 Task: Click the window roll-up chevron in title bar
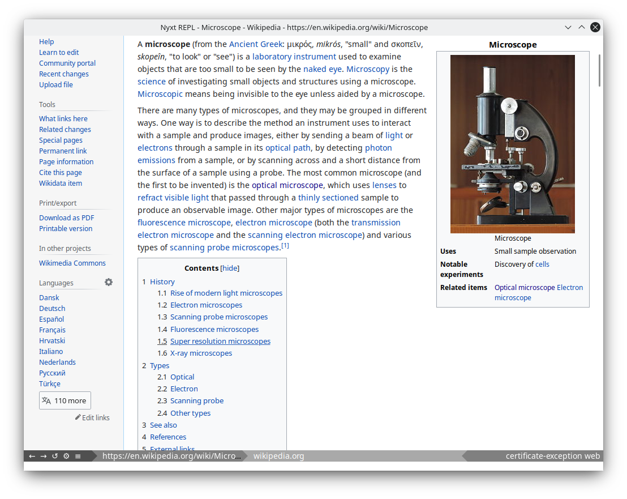(x=582, y=27)
